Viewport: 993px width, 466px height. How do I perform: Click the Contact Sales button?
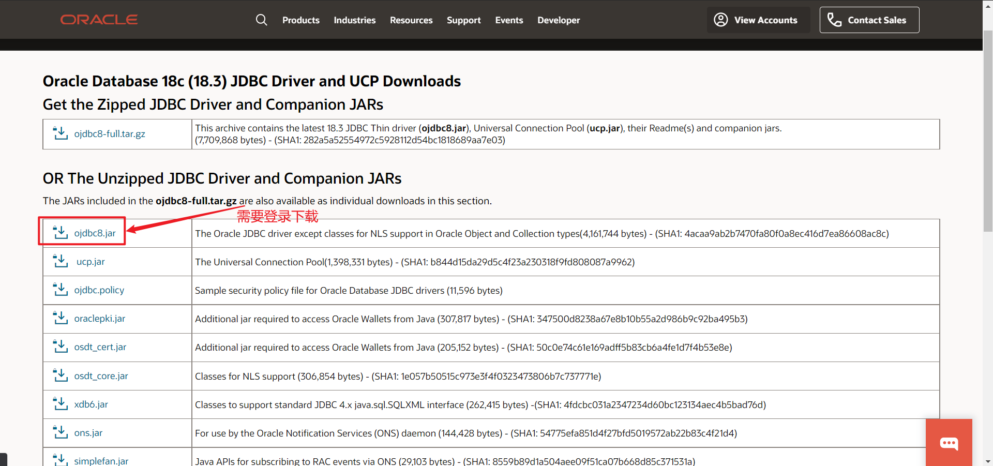click(x=869, y=20)
